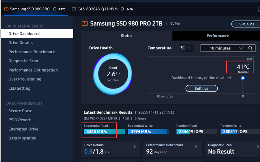Click Dashboard History option disabled message
260x162 pixels.
(x=201, y=78)
